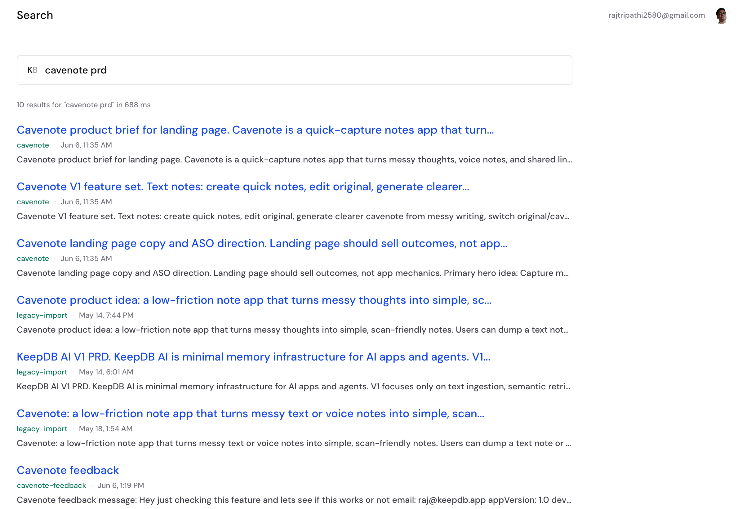Click the 'May 14, 7:44 PM' timestamp
Image resolution: width=738 pixels, height=509 pixels.
click(106, 316)
